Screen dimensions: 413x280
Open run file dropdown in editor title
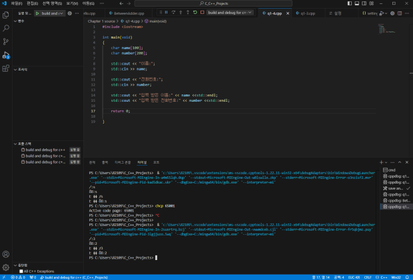(386, 13)
